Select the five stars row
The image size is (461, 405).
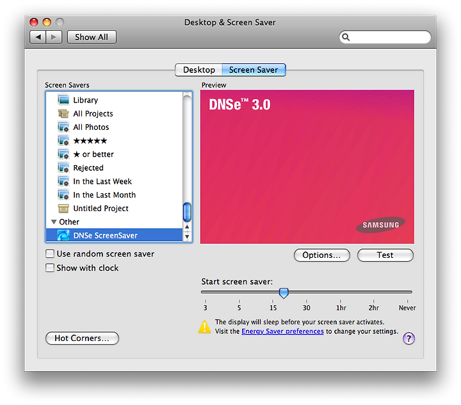[115, 141]
